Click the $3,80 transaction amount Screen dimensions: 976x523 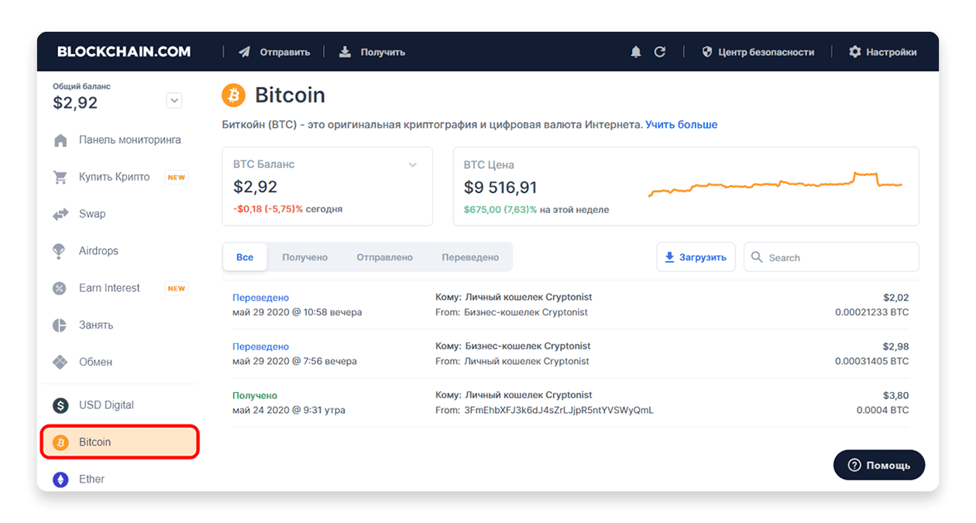coord(896,395)
